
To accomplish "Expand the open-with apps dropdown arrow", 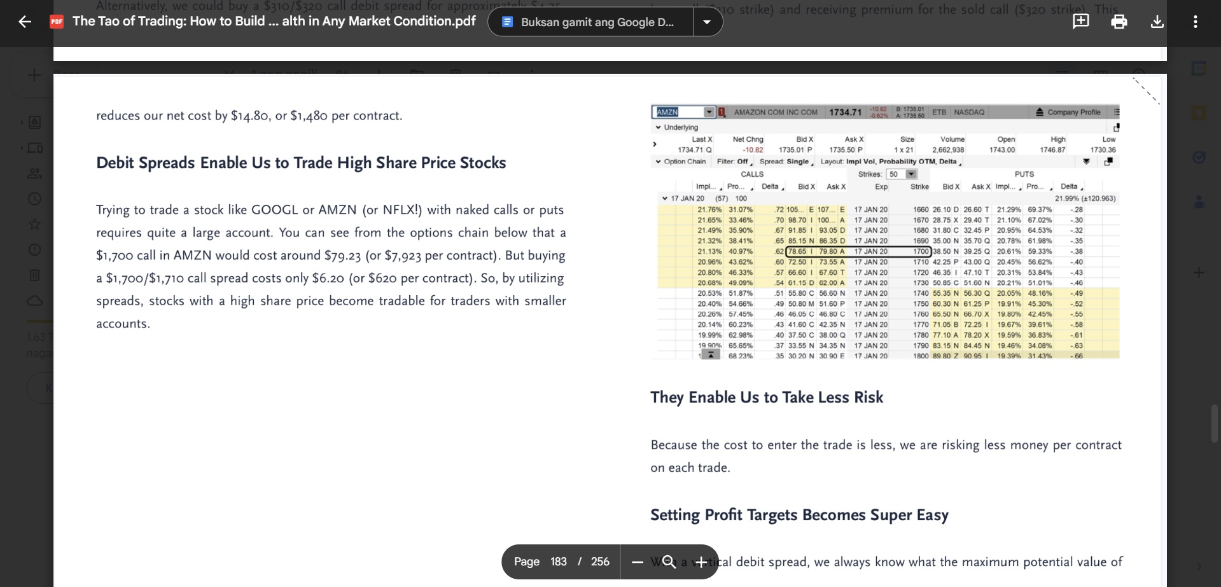I will click(x=707, y=22).
